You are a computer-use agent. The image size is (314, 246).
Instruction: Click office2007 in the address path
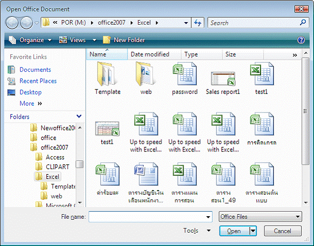(x=112, y=23)
